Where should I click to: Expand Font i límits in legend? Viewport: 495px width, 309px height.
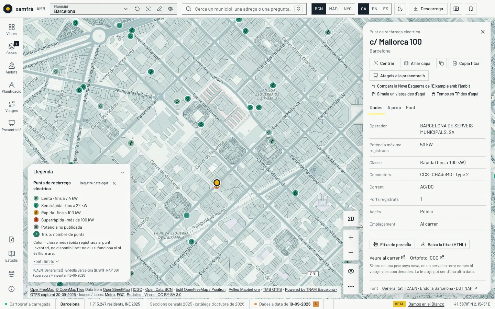point(46,262)
